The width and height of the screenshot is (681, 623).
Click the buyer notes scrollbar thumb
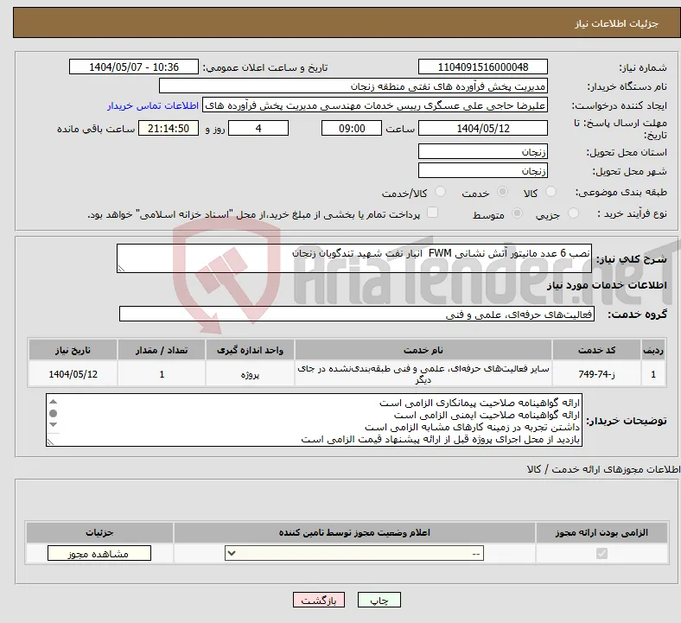tap(54, 413)
